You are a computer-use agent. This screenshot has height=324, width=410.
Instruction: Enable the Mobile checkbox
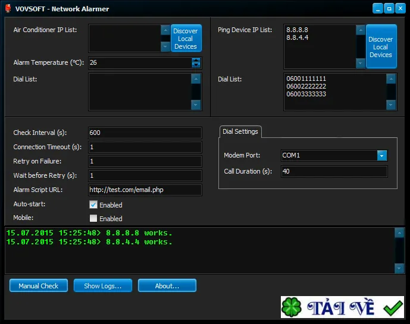coord(93,218)
